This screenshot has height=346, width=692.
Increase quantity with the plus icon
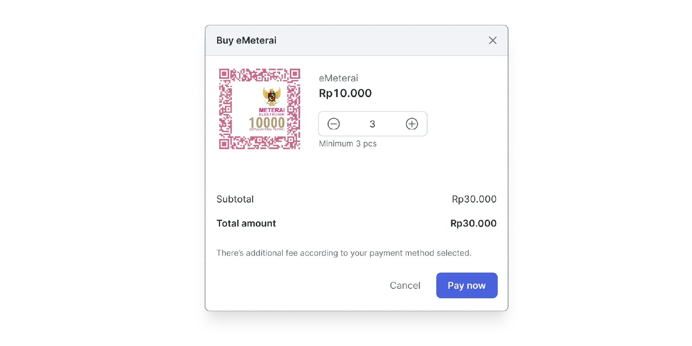[x=412, y=124]
